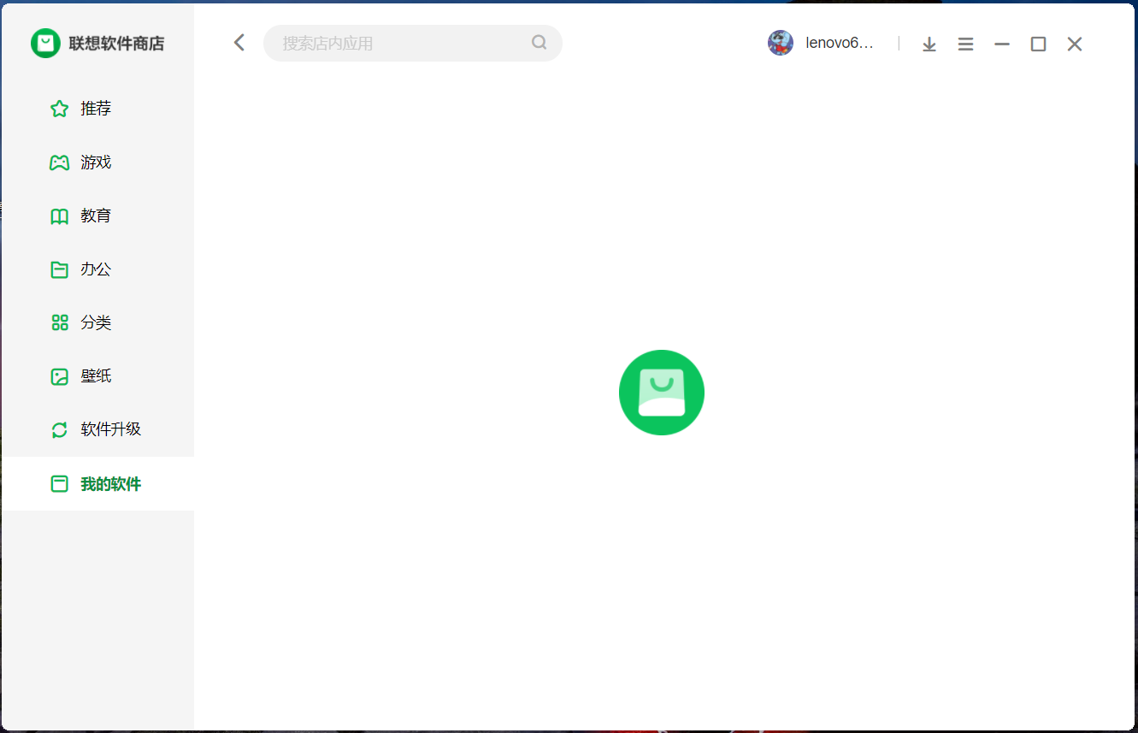The image size is (1138, 733).
Task: Close the software store window
Action: pyautogui.click(x=1075, y=44)
